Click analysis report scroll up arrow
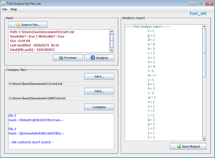Viewport: 215px width, 158px height. (x=204, y=26)
